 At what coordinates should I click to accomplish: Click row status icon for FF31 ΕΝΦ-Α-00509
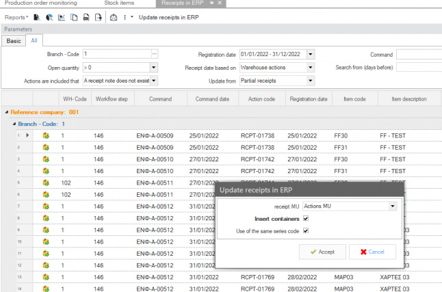coord(46,148)
